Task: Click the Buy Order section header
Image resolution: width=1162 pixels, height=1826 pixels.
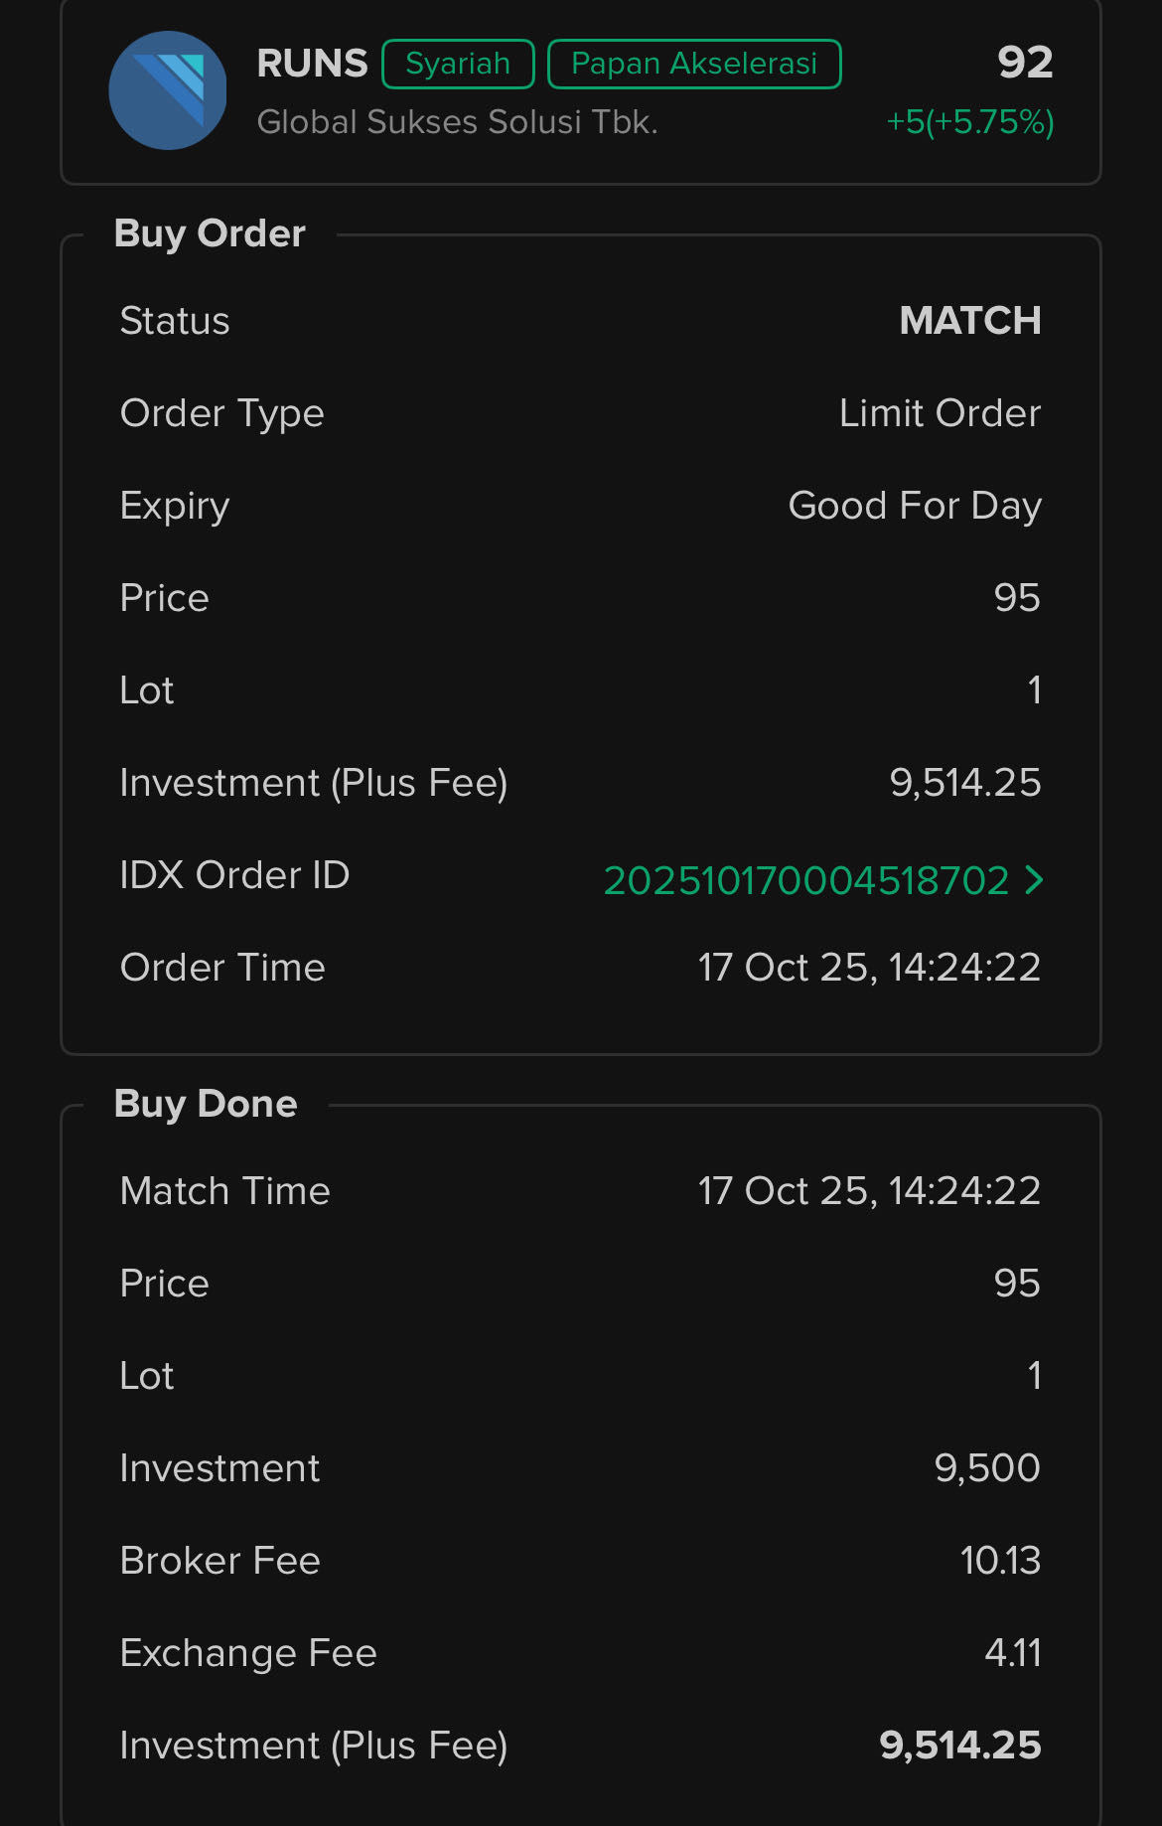Action: point(210,233)
